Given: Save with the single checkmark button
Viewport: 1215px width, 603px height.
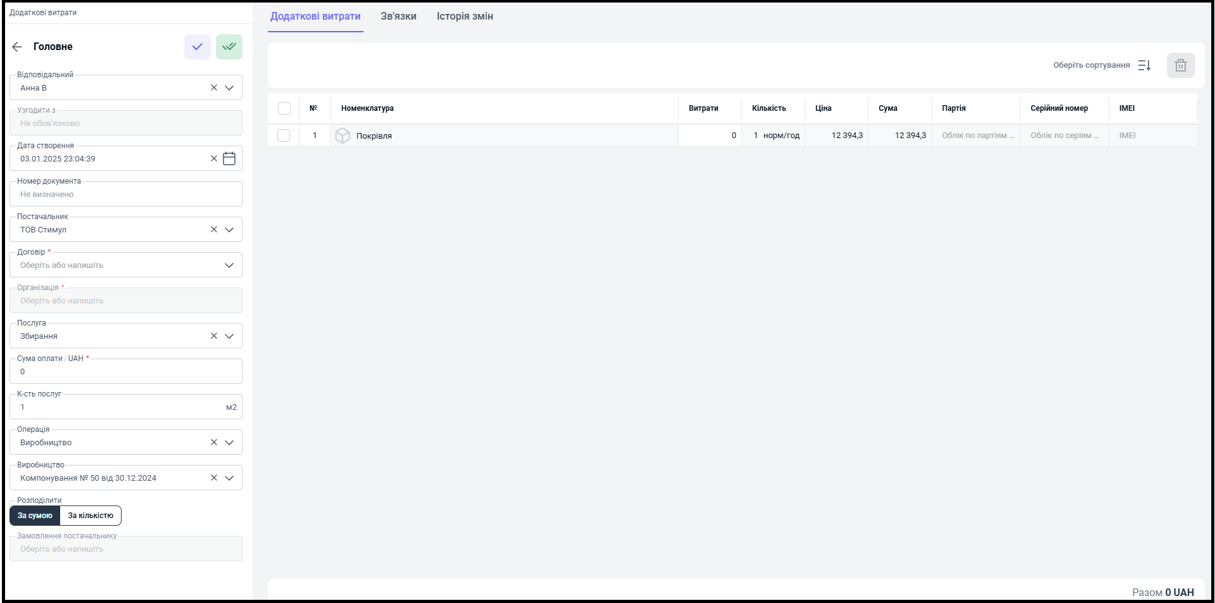Looking at the screenshot, I should (198, 47).
